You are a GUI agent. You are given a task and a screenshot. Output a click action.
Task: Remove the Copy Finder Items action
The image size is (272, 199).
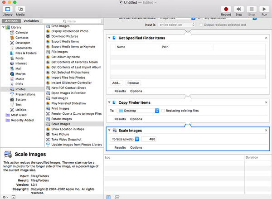point(266,102)
